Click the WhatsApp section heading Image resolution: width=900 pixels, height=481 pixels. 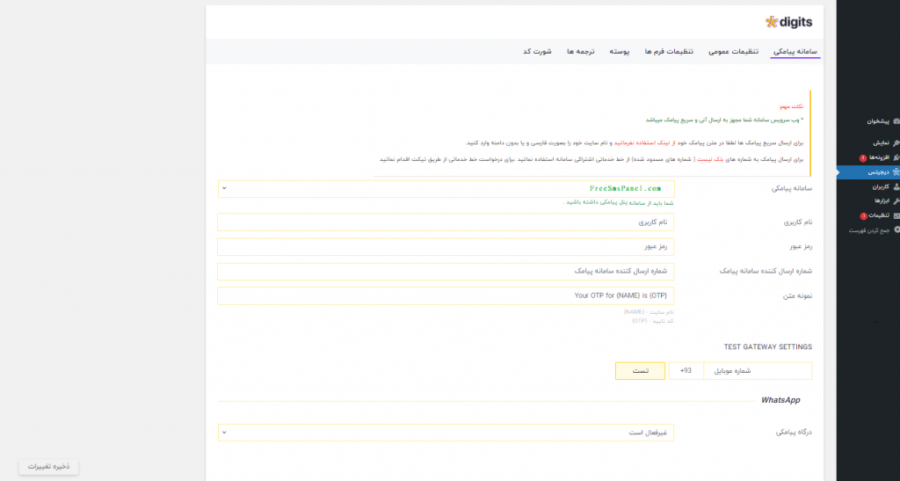pyautogui.click(x=780, y=400)
